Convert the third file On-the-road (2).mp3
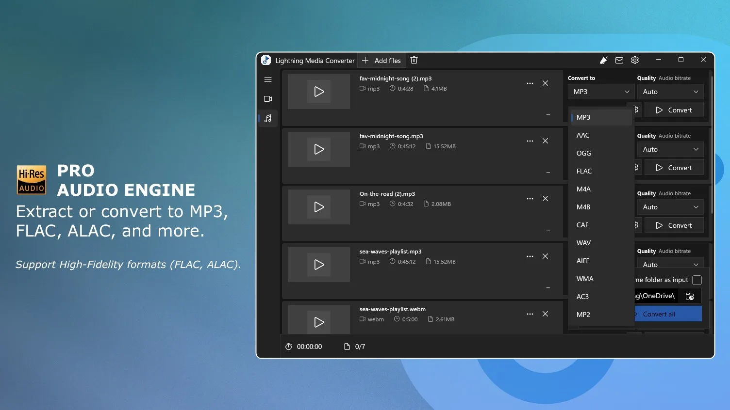The image size is (730, 410). coord(674,225)
